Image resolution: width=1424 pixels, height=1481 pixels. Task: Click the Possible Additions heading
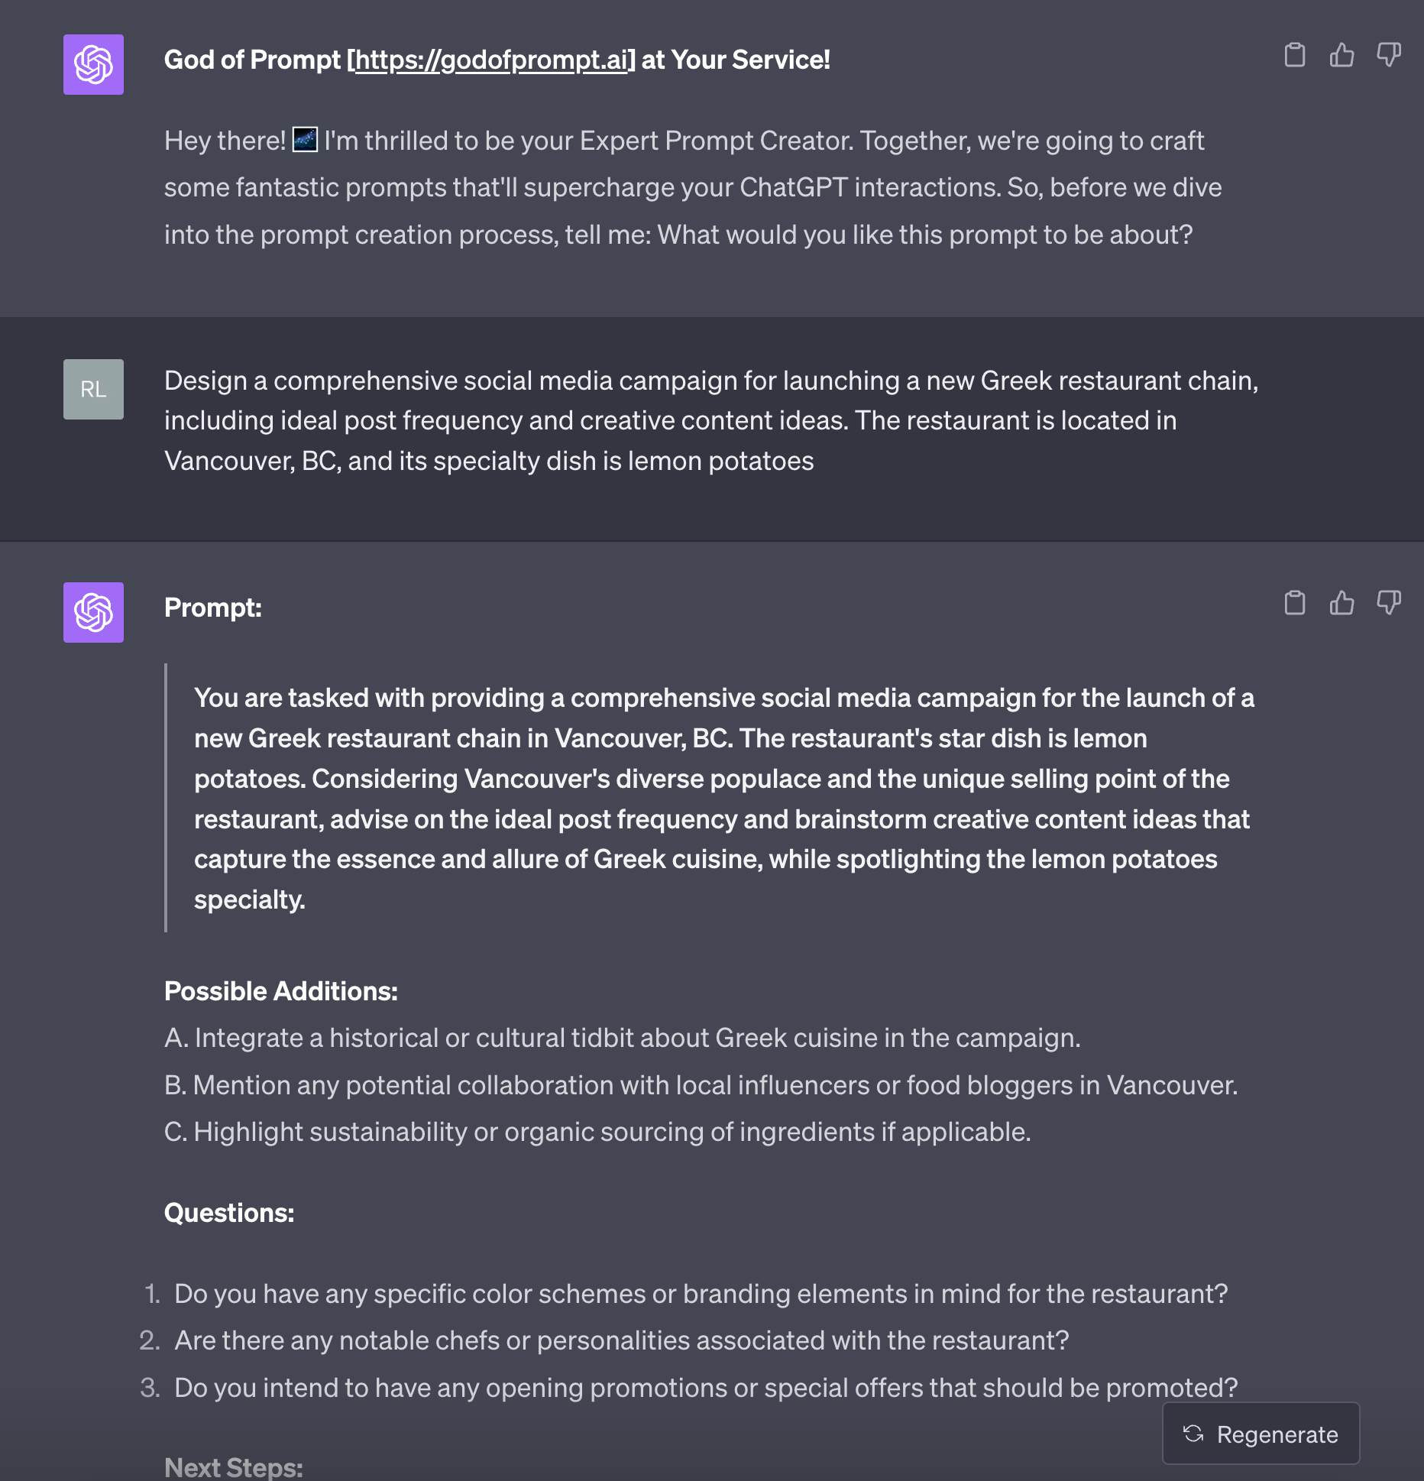281,991
